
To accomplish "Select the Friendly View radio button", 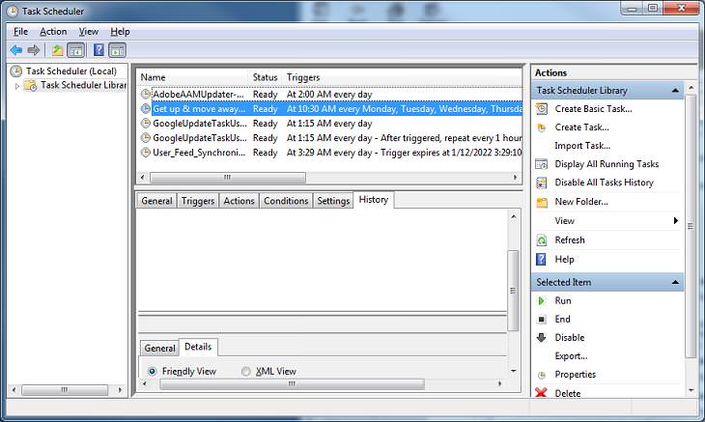I will click(152, 371).
